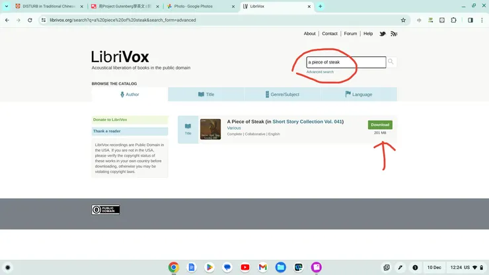Open the Messages app on the shelf
Screen dimensions: 489x275
click(x=227, y=268)
